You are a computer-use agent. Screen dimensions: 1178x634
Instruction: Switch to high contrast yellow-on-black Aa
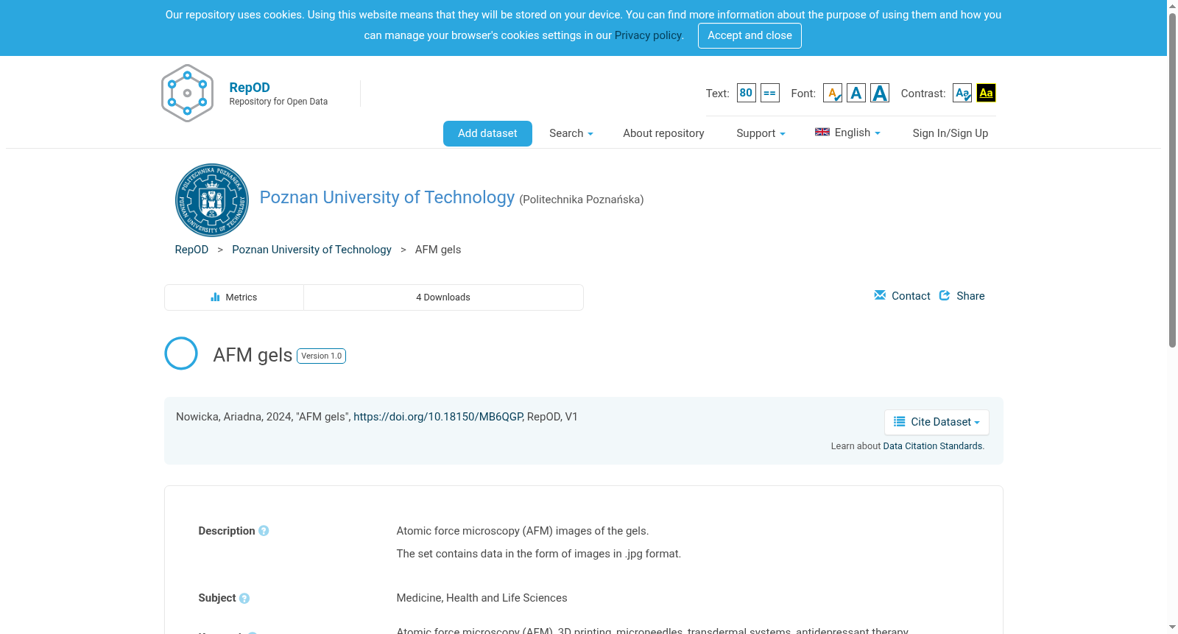pos(986,93)
